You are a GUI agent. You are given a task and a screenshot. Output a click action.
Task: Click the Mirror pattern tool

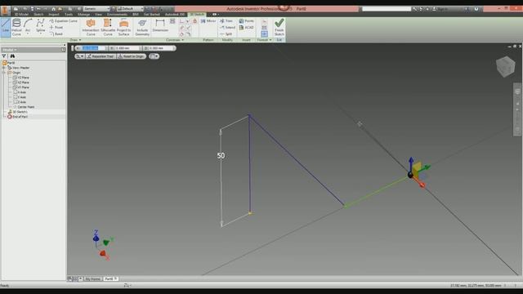[208, 21]
